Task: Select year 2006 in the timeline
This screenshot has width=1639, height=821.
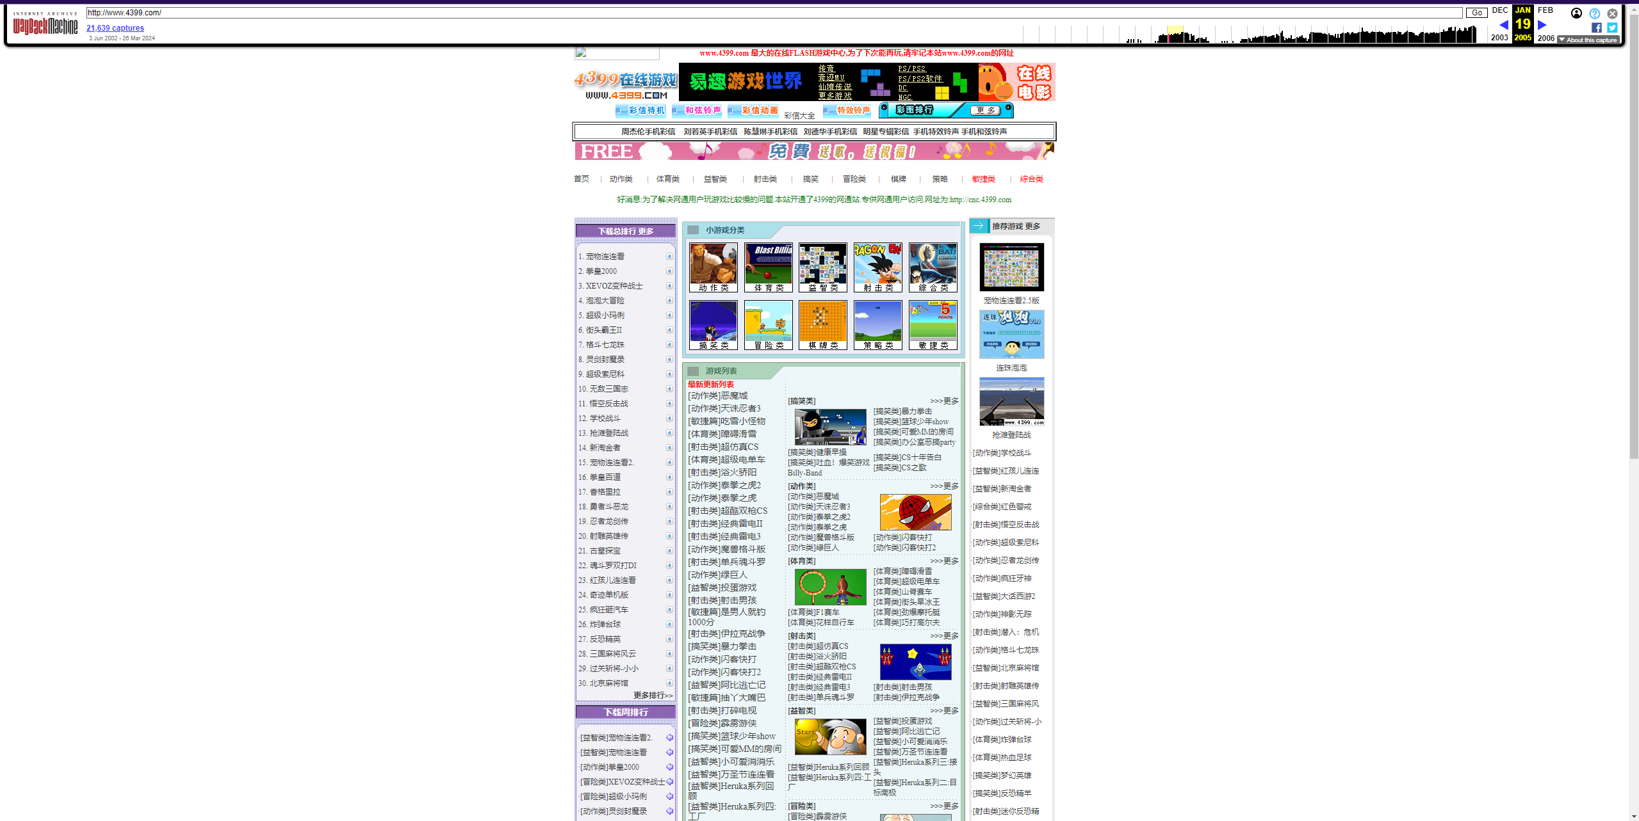Action: [1546, 38]
